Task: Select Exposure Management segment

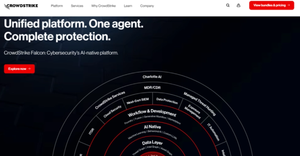Action: pyautogui.click(x=193, y=112)
